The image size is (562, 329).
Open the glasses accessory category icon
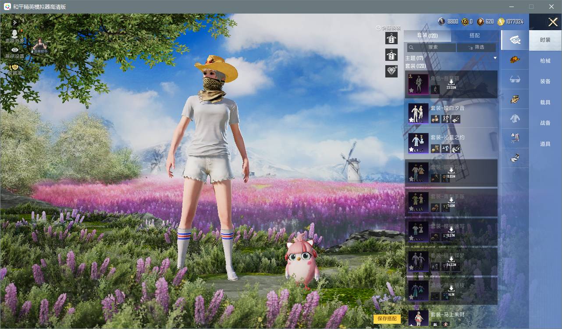[515, 80]
